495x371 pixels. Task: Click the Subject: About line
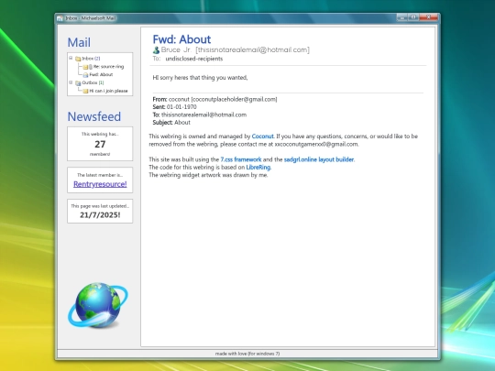[x=171, y=123]
